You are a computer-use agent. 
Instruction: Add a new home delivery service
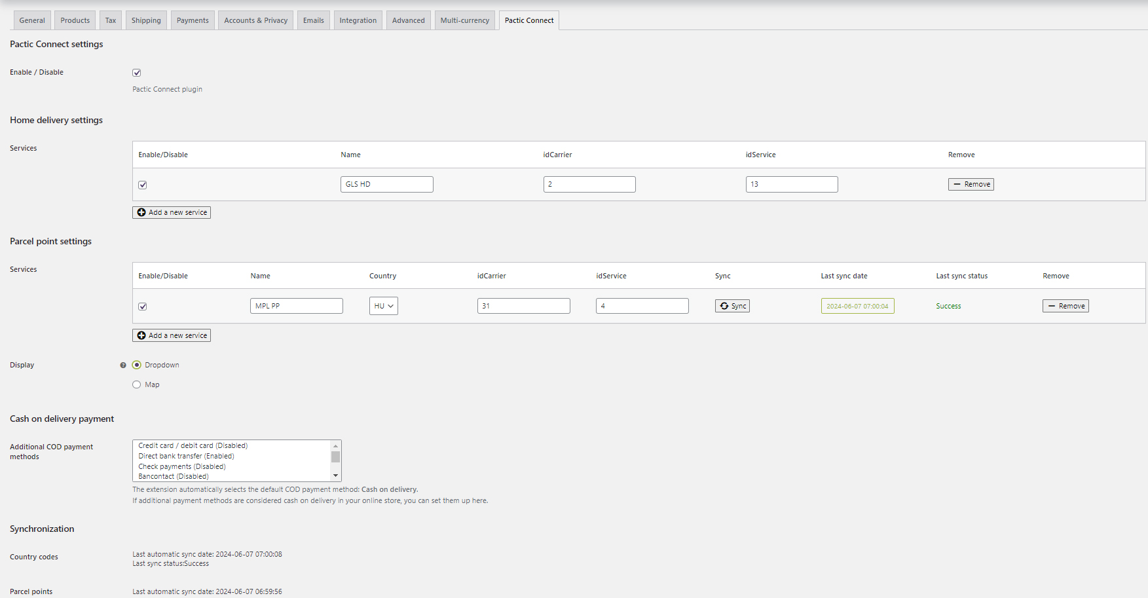click(172, 212)
